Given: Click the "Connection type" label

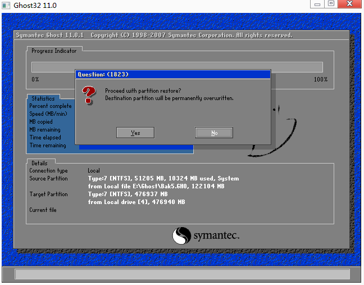Looking at the screenshot, I should [x=48, y=171].
